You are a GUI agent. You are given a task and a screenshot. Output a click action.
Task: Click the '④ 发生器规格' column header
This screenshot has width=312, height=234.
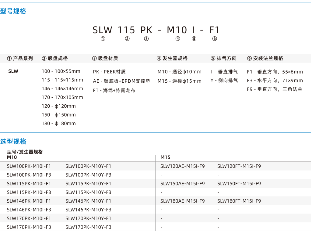pyautogui.click(x=172, y=59)
